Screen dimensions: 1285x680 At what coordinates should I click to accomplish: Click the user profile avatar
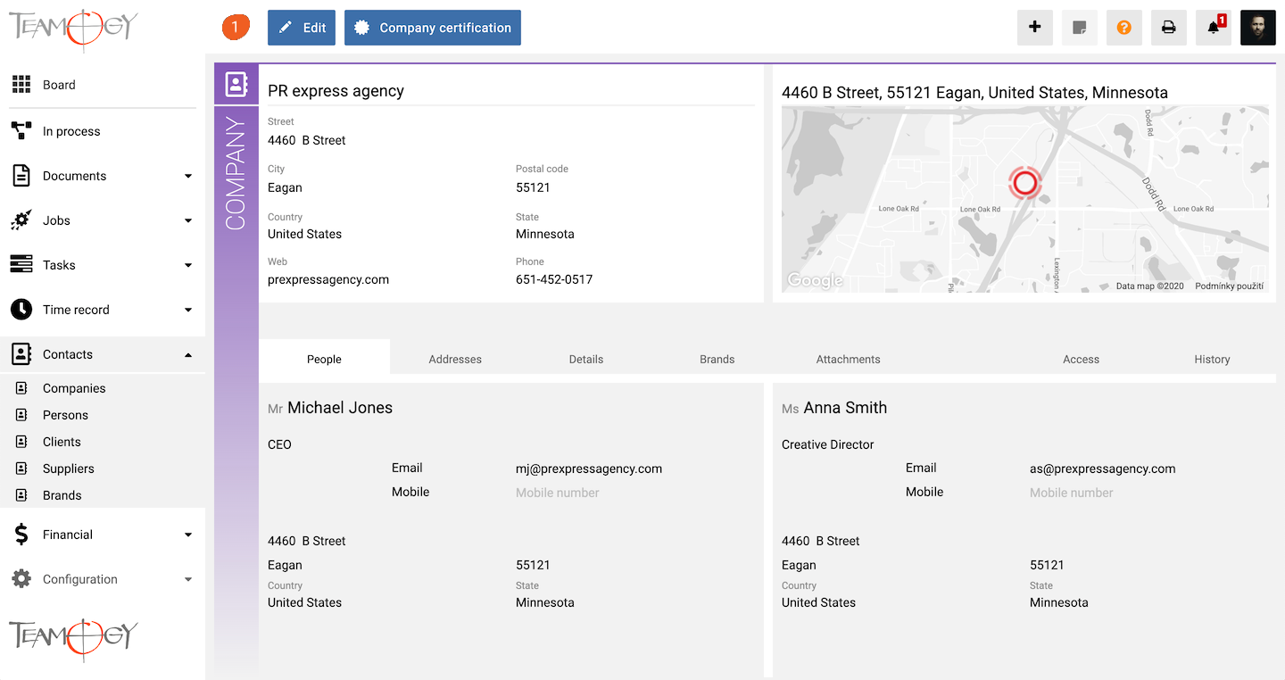tap(1257, 28)
